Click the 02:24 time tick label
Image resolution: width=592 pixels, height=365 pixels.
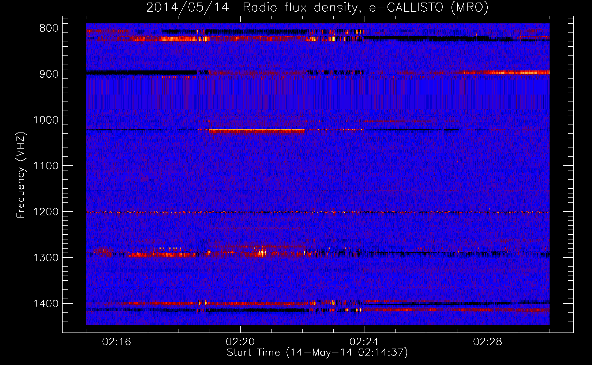tap(364, 342)
